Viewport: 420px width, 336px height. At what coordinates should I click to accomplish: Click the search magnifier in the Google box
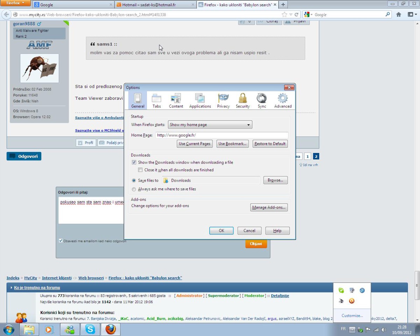point(387,15)
